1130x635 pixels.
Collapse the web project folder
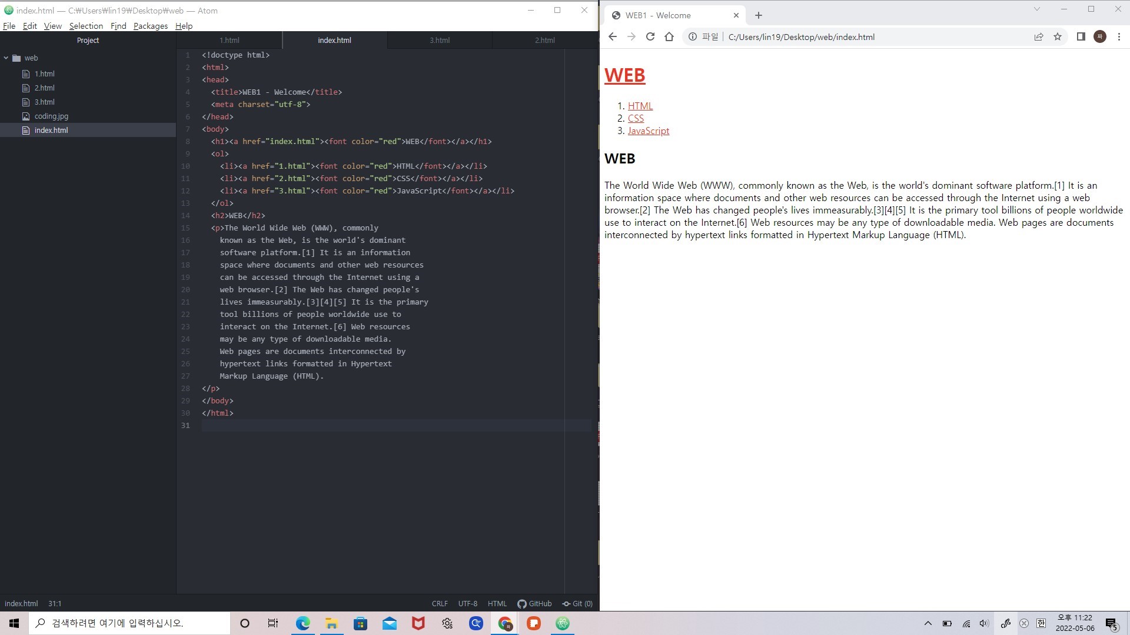6,58
